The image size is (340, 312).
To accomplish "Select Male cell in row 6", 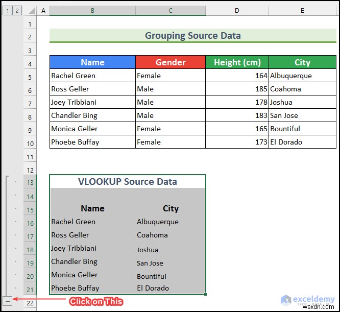I will (x=171, y=89).
